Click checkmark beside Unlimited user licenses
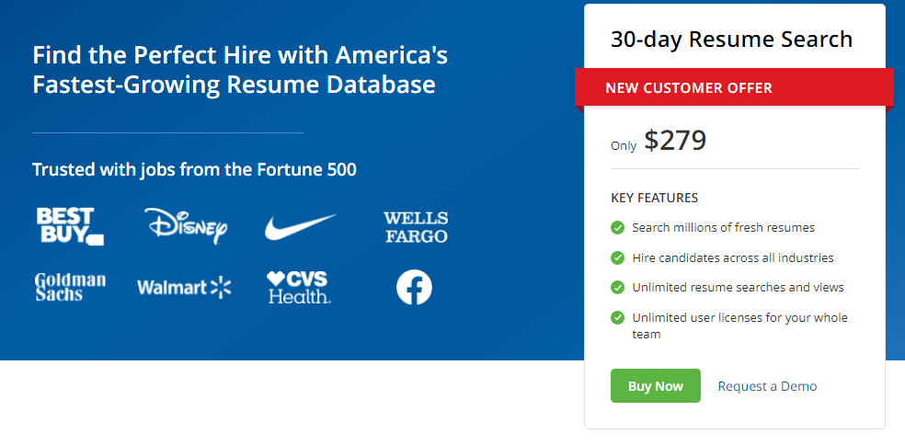Screen dimensions: 905x445 point(617,317)
